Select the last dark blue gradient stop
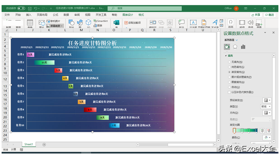The height and width of the screenshot is (157, 280). (x=257, y=130)
